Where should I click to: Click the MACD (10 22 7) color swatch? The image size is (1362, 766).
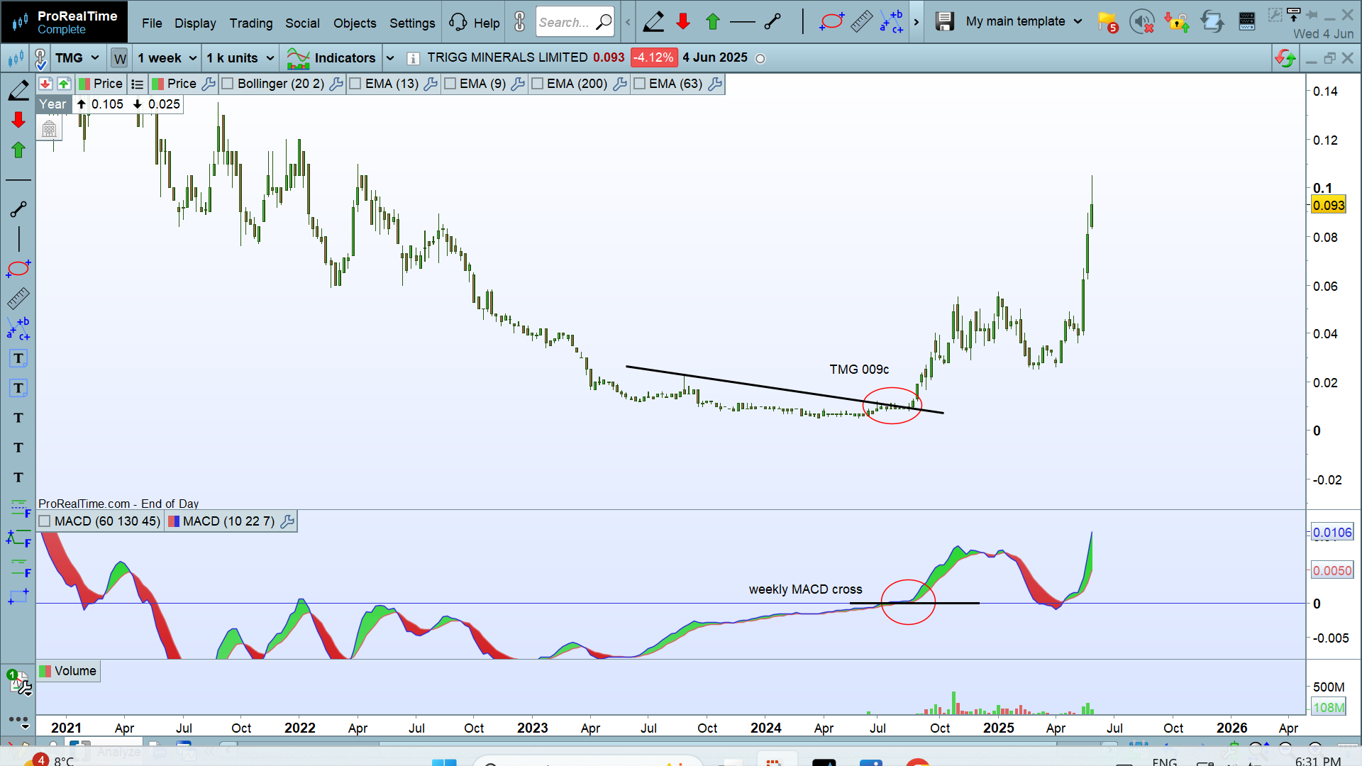coord(174,521)
